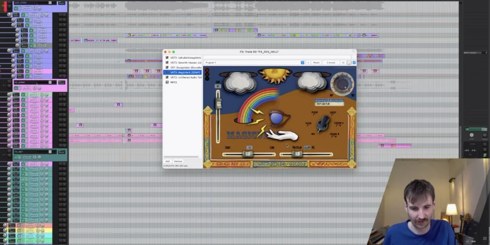Image resolution: width=490 pixels, height=245 pixels.
Task: Click the plus button beside preset dropdown
Action: point(308,63)
